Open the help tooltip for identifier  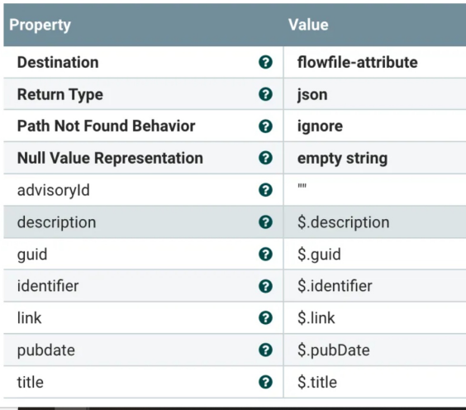coord(265,286)
